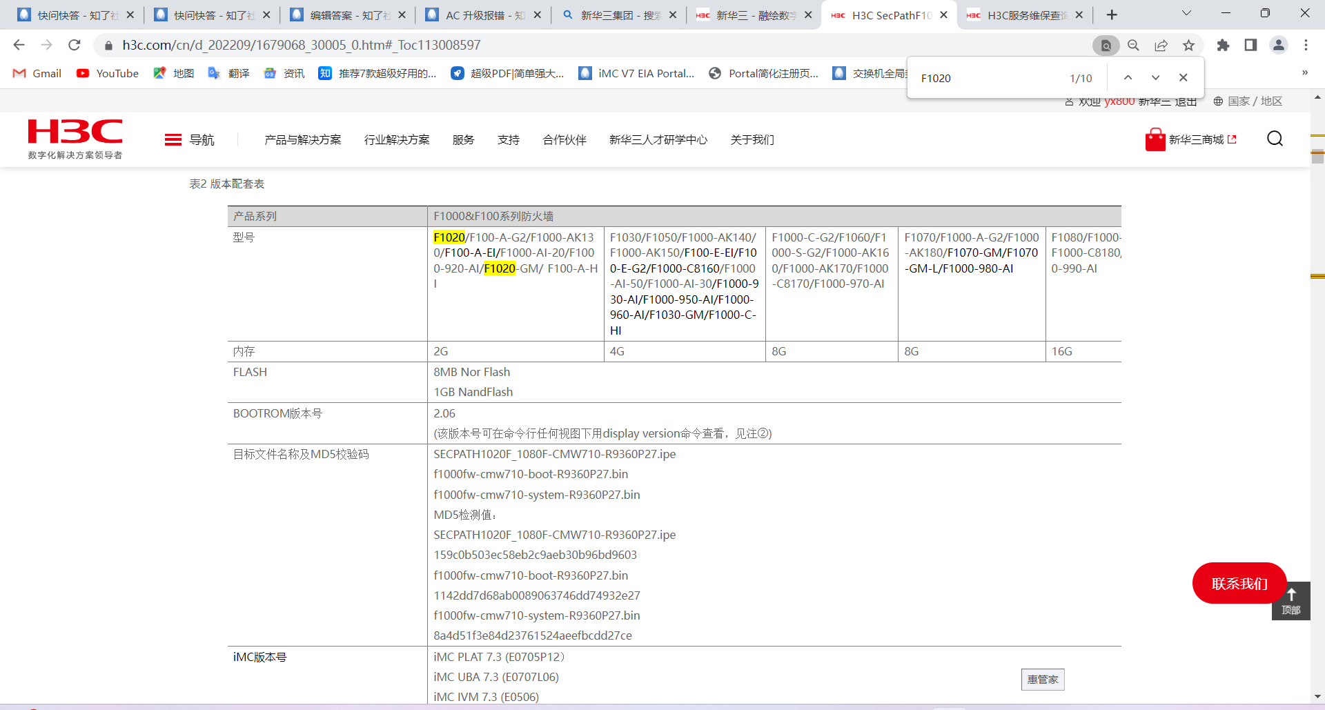Open the 导航 hamburger menu

tap(173, 140)
